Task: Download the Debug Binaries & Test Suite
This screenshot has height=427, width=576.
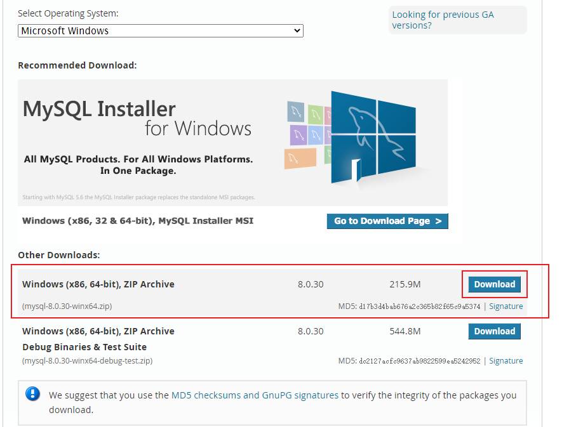Action: (x=494, y=331)
